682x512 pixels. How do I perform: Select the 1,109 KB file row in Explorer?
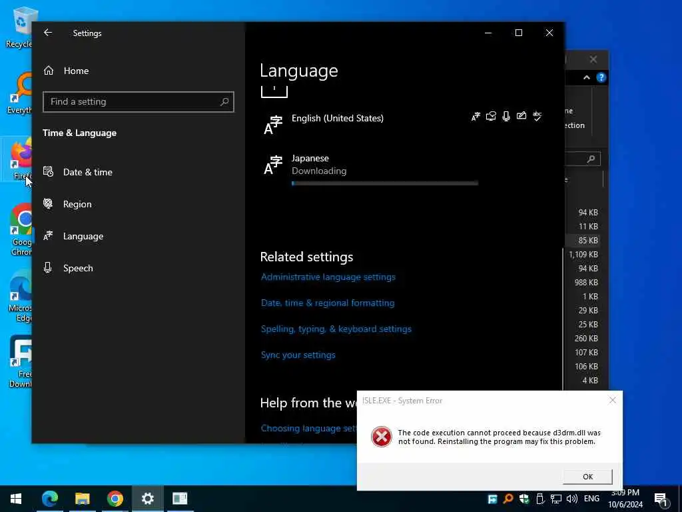(583, 254)
